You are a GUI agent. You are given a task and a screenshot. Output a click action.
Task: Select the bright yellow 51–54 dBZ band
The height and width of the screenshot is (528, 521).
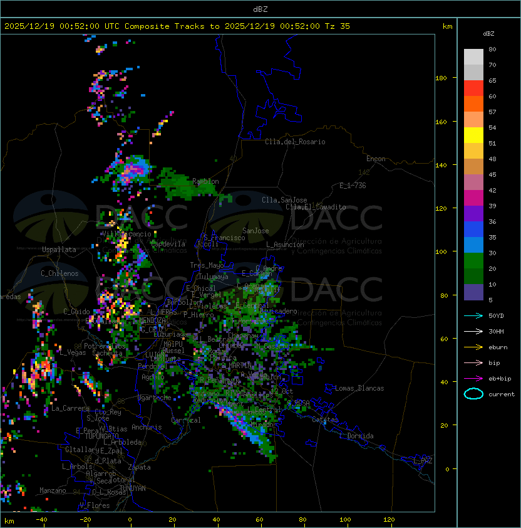click(473, 135)
